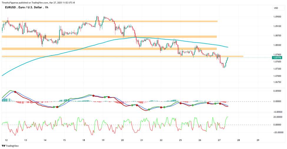The height and width of the screenshot is (149, 287).
Task: Click the 1.09500 price axis label
Action: (277, 17)
